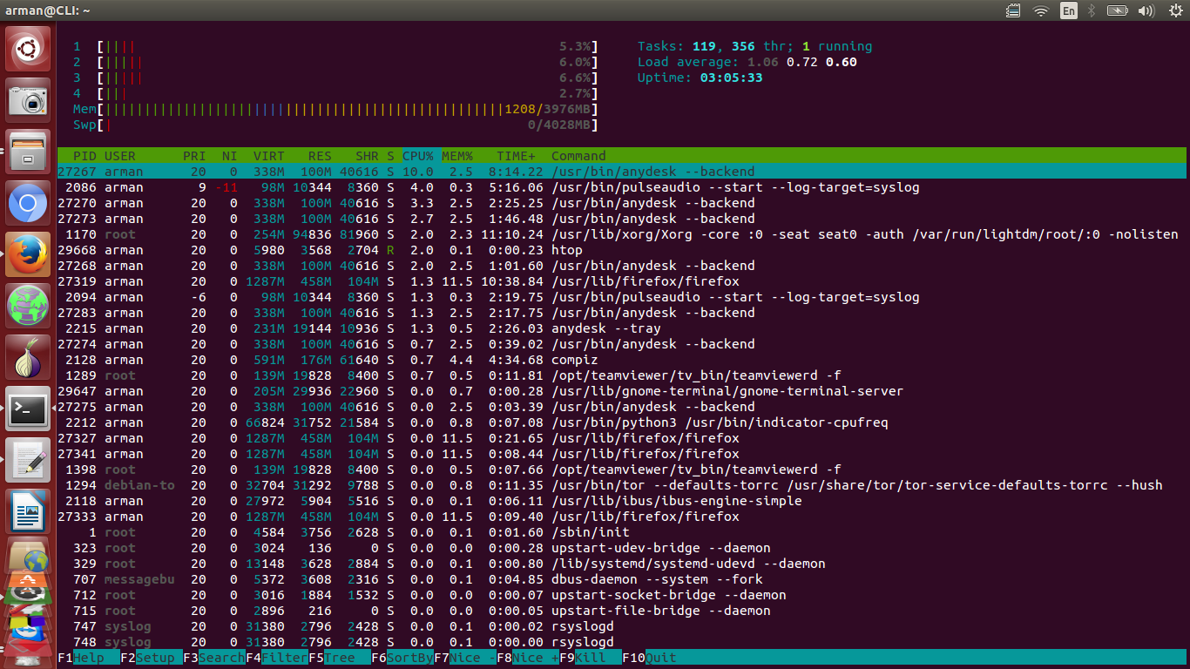1190x669 pixels.
Task: Select the pulseaudio process row PID 2094
Action: [x=622, y=297]
